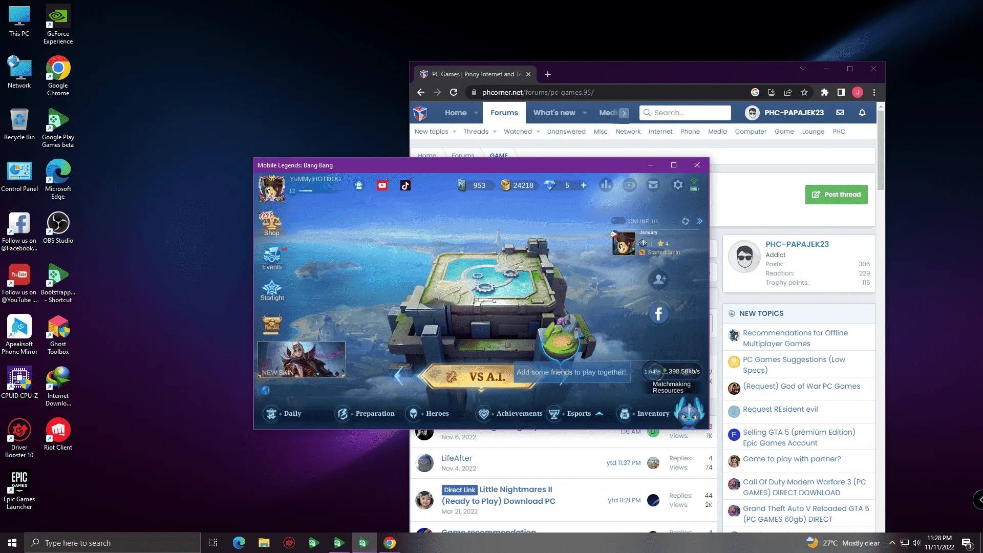
Task: Open PHC-PAPAJEK23 profile link in sidebar
Action: pyautogui.click(x=797, y=244)
